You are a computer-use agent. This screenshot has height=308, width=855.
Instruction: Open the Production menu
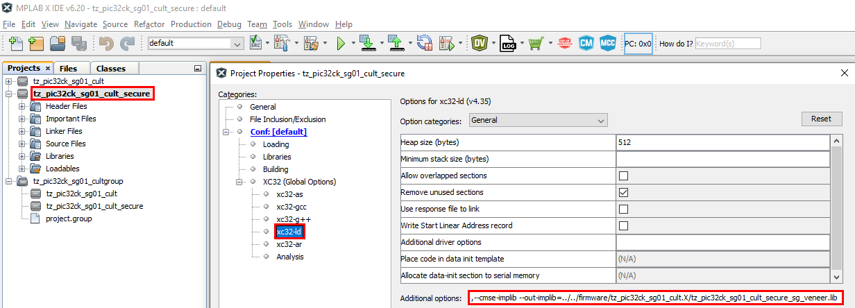[191, 24]
